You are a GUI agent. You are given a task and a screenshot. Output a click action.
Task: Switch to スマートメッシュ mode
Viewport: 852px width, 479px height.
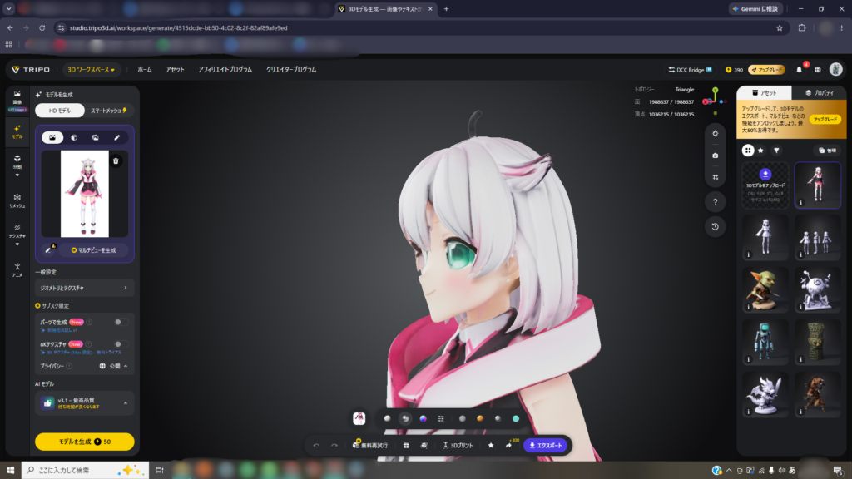click(x=109, y=111)
